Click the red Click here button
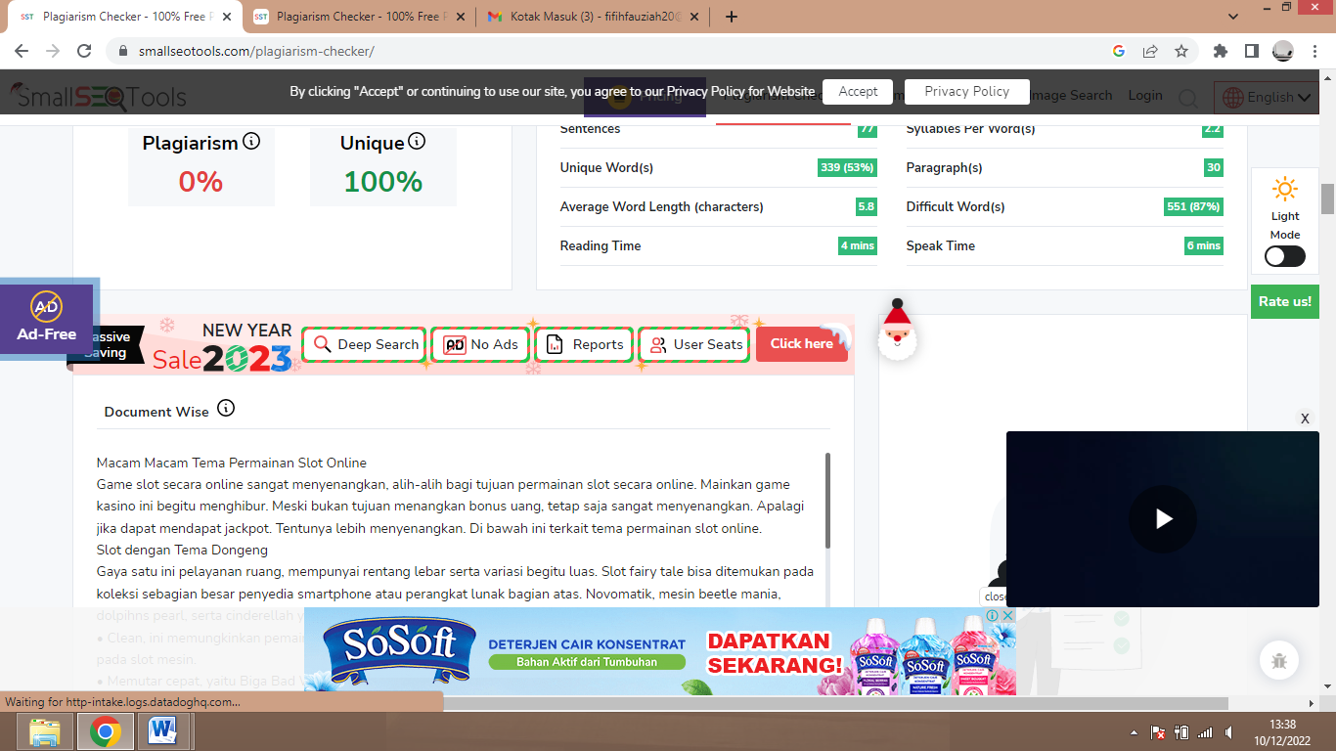This screenshot has height=751, width=1336. (802, 344)
